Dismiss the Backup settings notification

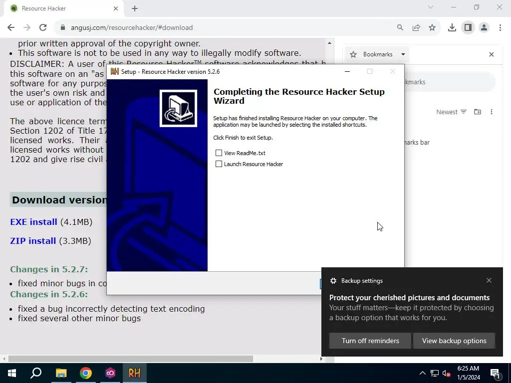pyautogui.click(x=489, y=280)
